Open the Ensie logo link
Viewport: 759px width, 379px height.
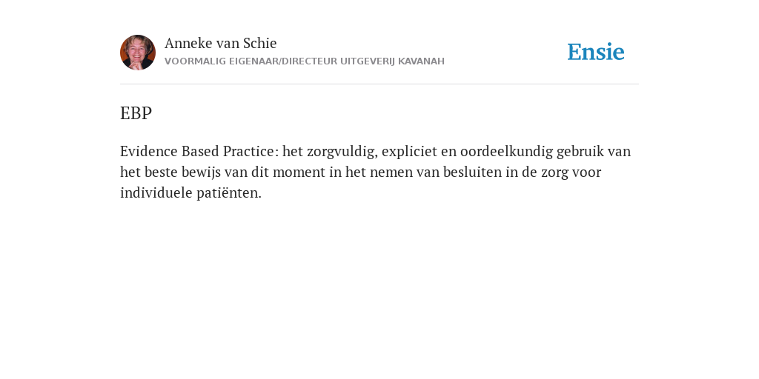(x=596, y=52)
